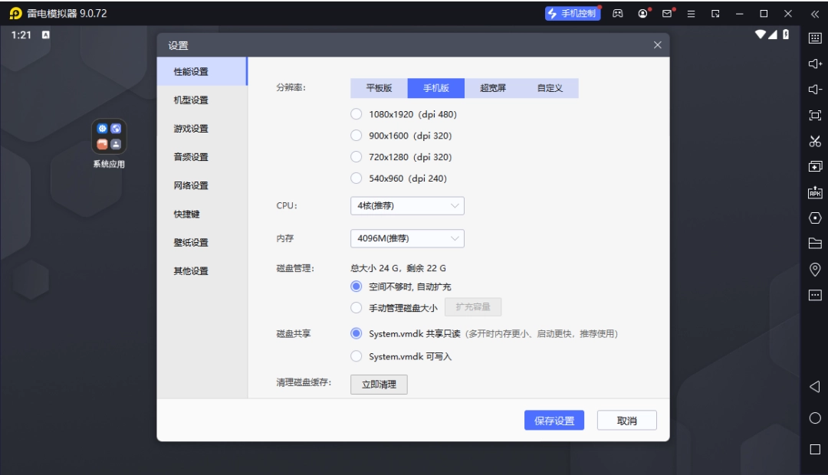
Task: Open 音频设置 in settings sidebar
Action: [202, 157]
